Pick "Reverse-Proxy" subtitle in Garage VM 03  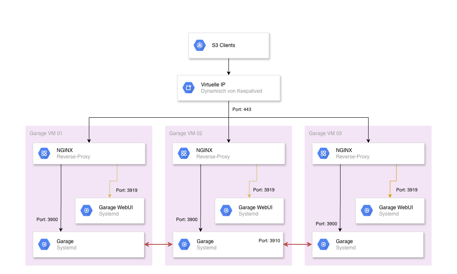point(352,157)
